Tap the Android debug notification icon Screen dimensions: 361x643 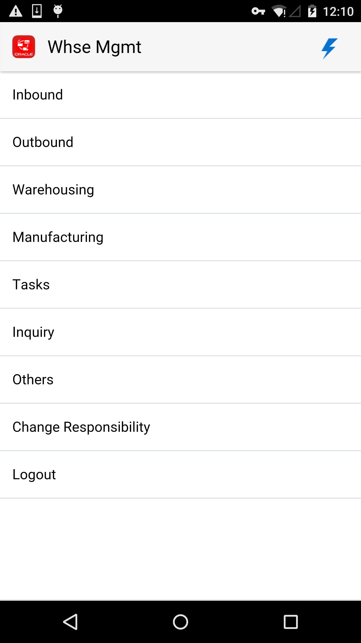point(58,11)
